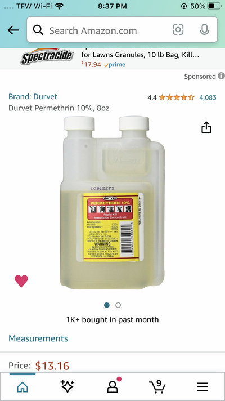The width and height of the screenshot is (225, 401).
Task: Select the second image page dot
Action: coord(118,305)
